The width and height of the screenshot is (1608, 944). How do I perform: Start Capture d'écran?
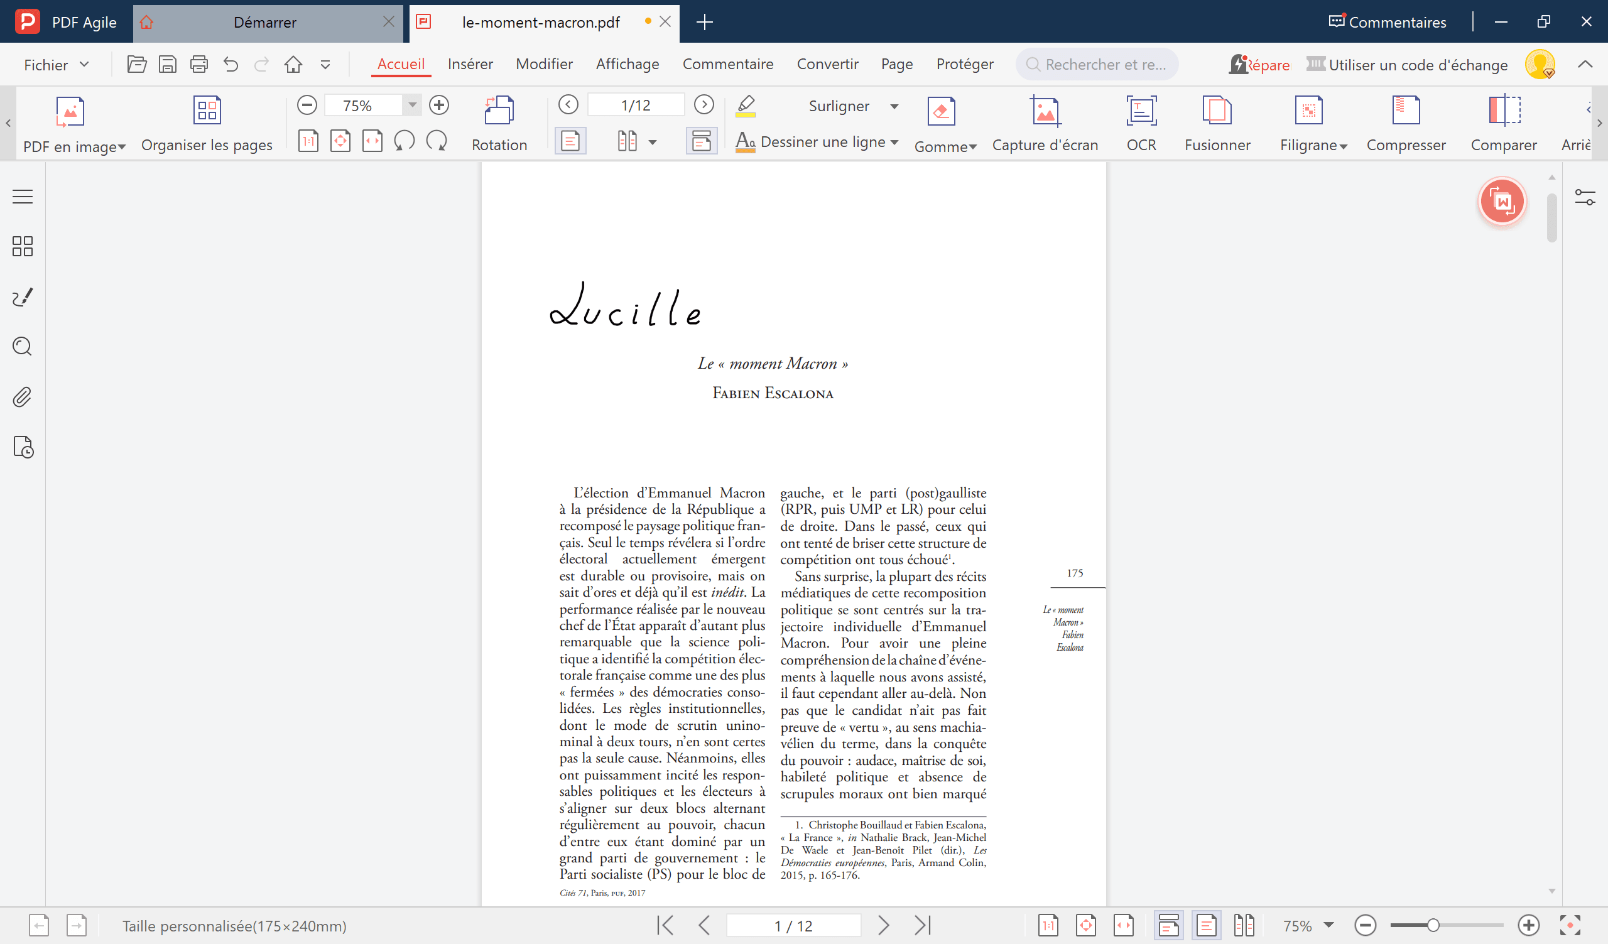point(1045,124)
